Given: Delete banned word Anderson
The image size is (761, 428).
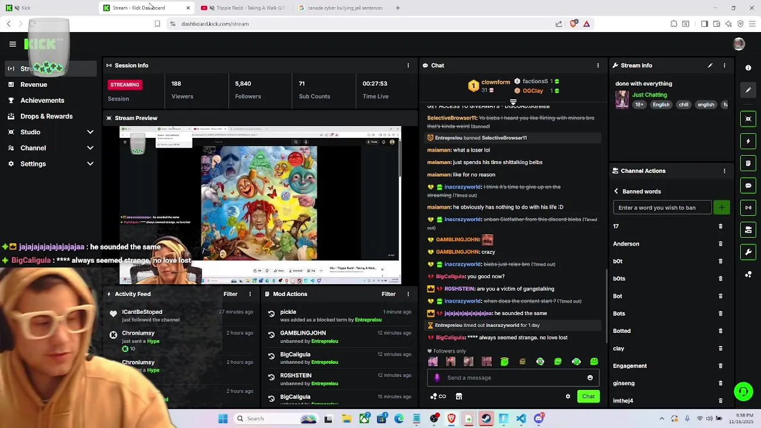Looking at the screenshot, I should pyautogui.click(x=721, y=244).
